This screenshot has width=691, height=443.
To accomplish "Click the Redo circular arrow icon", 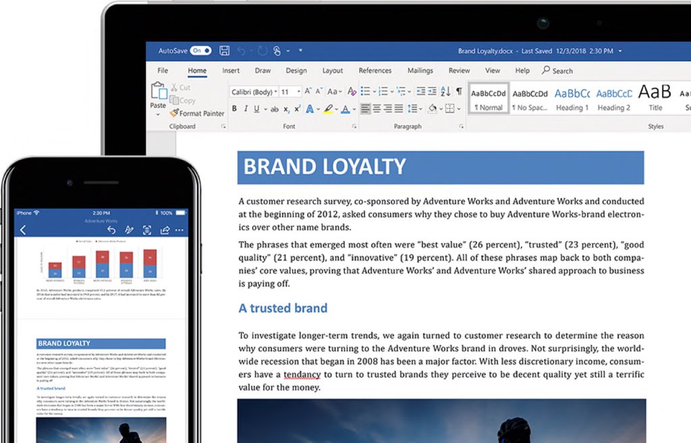I will tap(262, 51).
